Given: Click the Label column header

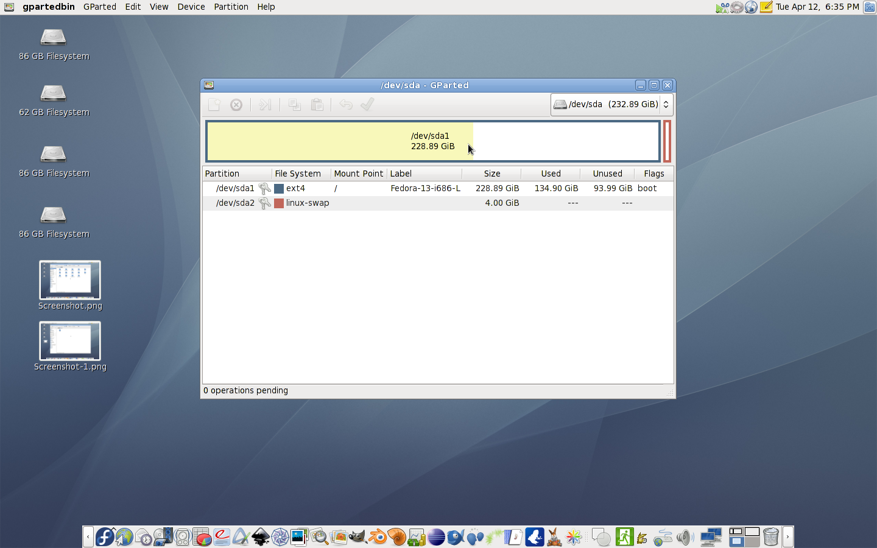Looking at the screenshot, I should click(x=424, y=174).
